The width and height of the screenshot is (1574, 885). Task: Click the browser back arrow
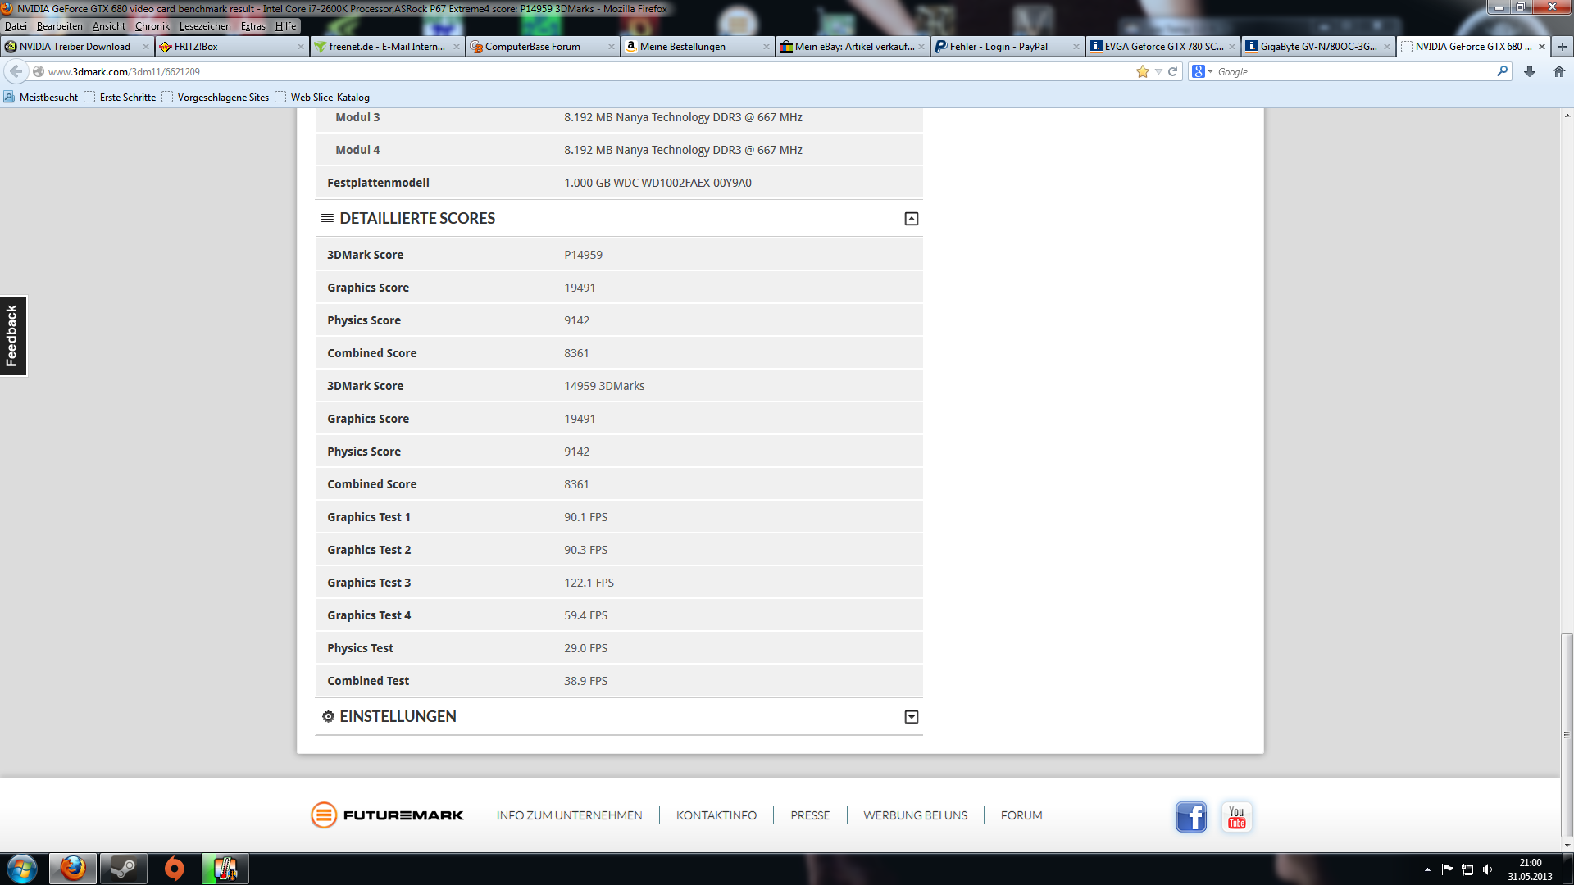click(x=16, y=72)
